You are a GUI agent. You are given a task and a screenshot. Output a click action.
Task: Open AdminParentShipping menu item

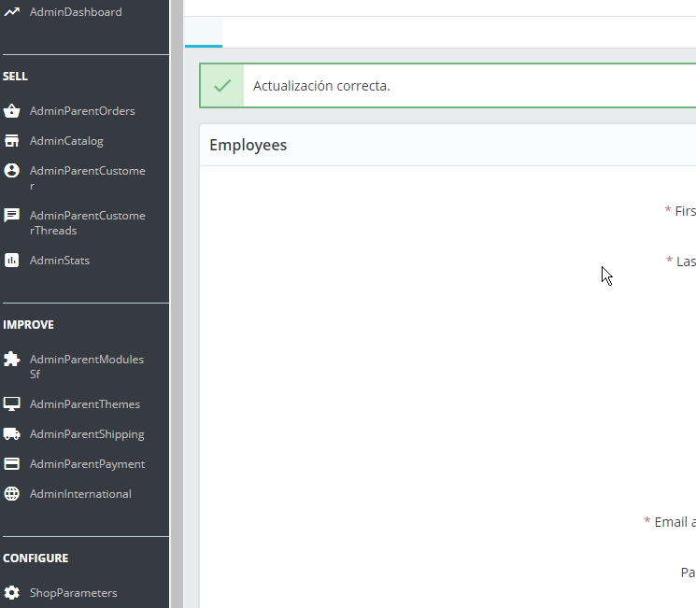point(87,434)
